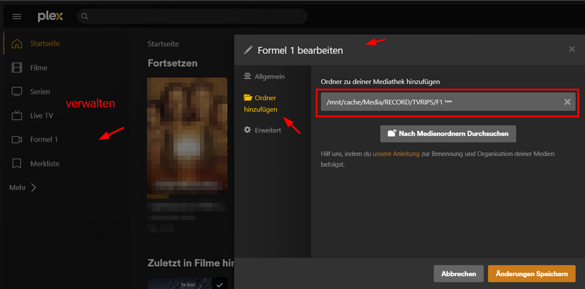Click Nach Medienordnern Durchsuchen button
This screenshot has width=585, height=289.
tap(448, 134)
